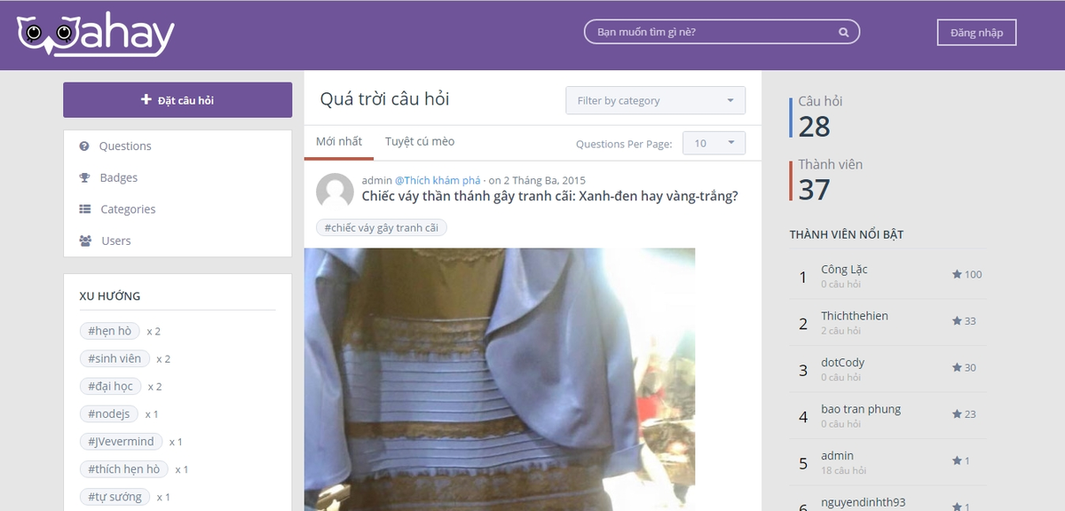Select the #thích hẹn hò trending tag
Screen dimensions: 1065x511
[x=123, y=468]
